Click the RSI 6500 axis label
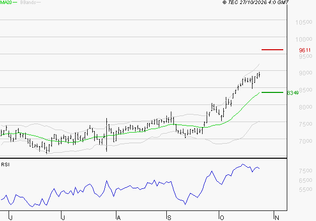 click(305, 180)
